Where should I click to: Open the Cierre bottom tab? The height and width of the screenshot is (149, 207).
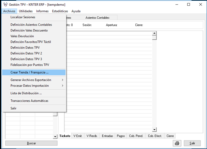point(170,136)
